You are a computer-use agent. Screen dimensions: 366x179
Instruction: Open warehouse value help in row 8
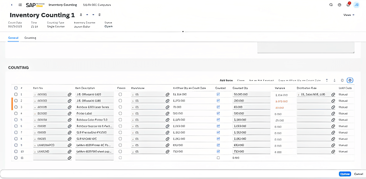(x=167, y=139)
